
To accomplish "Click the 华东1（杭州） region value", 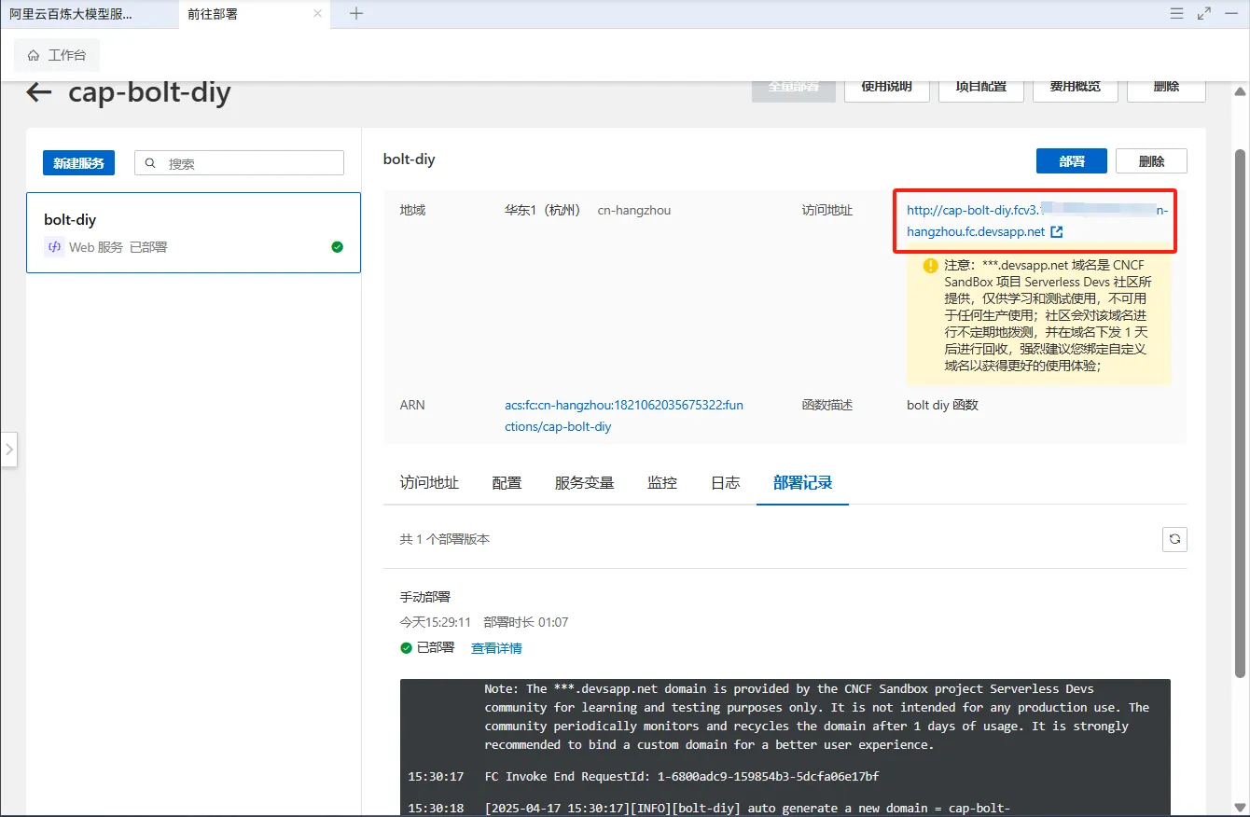I will click(x=543, y=211).
